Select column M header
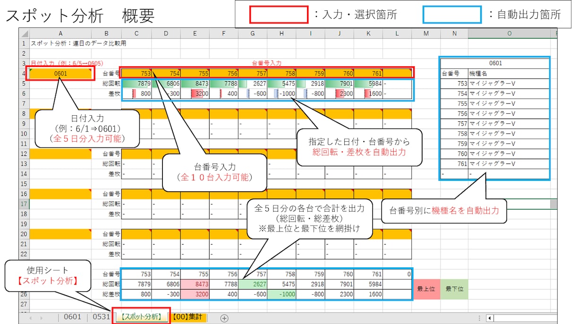Screen dimensions: 576x324 coord(426,34)
